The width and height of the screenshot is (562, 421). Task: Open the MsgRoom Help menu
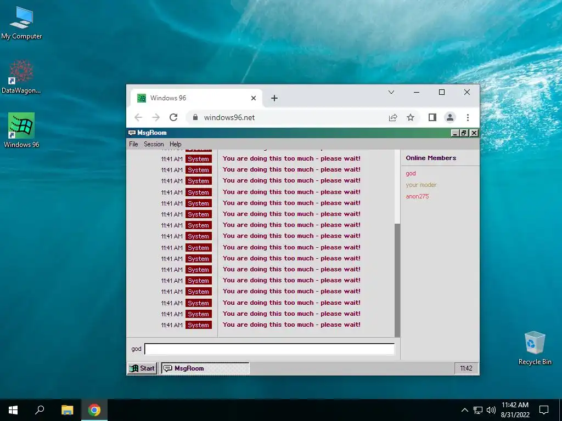click(175, 144)
